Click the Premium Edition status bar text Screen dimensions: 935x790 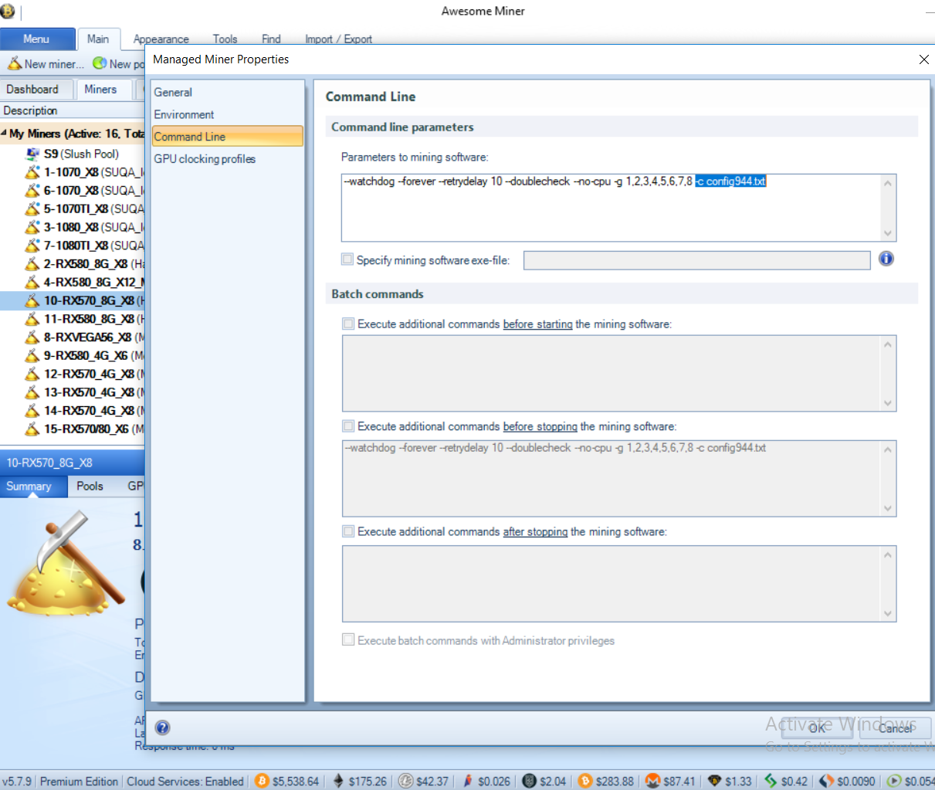coord(79,781)
